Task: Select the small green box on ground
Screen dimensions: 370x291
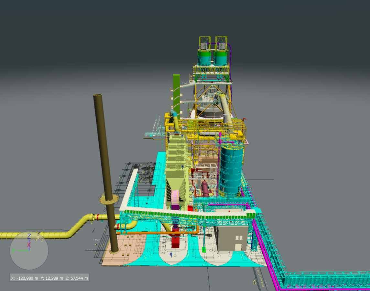Action: coord(204,250)
